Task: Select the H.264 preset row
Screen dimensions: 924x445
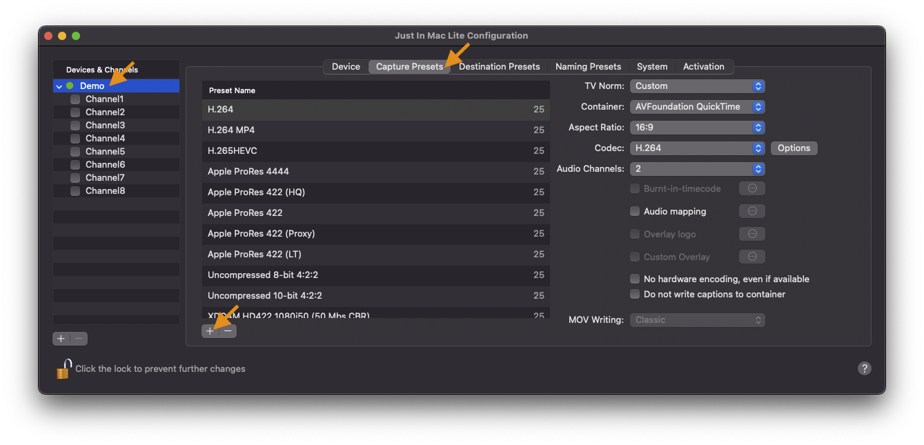Action: click(x=376, y=110)
